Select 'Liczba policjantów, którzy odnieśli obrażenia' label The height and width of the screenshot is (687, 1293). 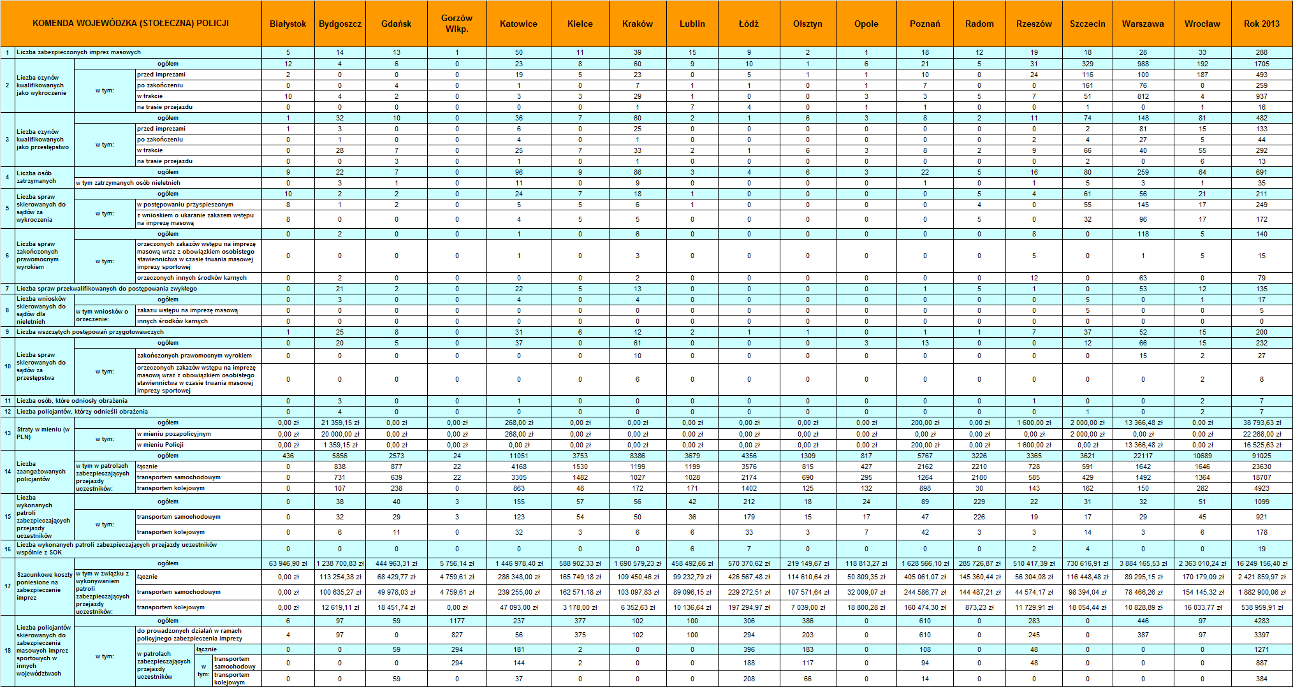[138, 412]
